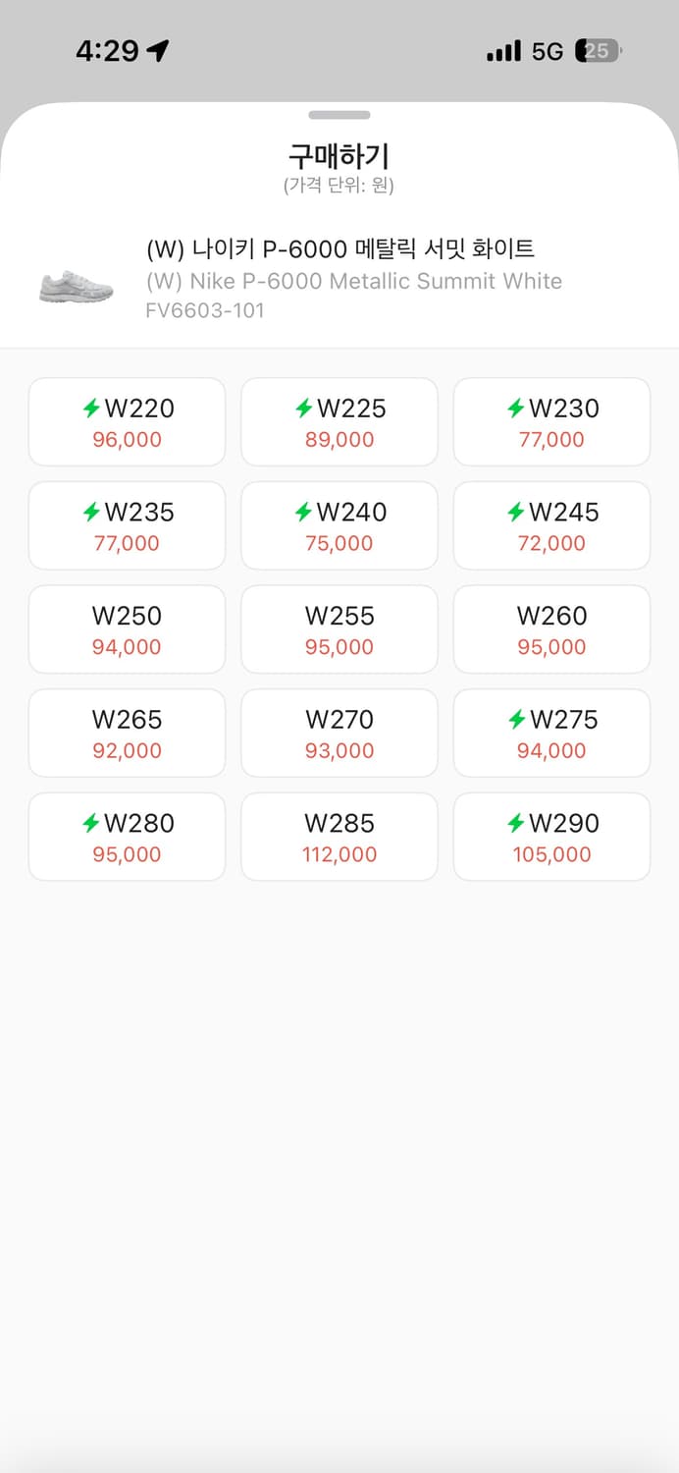Tap the product code FV6603-101
The image size is (679, 1473).
pyautogui.click(x=205, y=311)
